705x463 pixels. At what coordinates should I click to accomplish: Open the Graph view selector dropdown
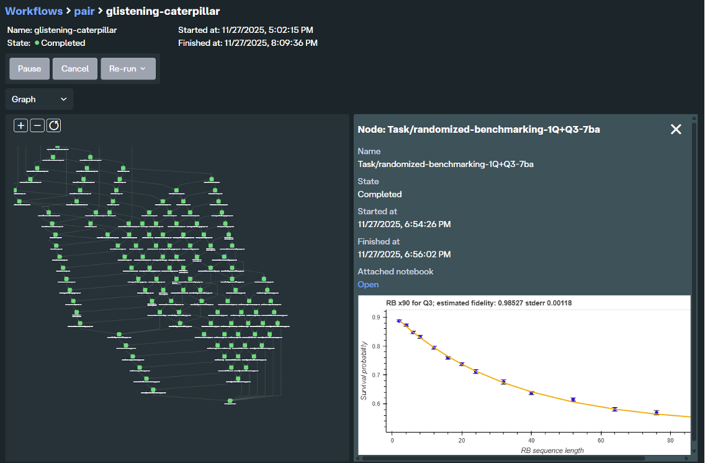coord(39,99)
